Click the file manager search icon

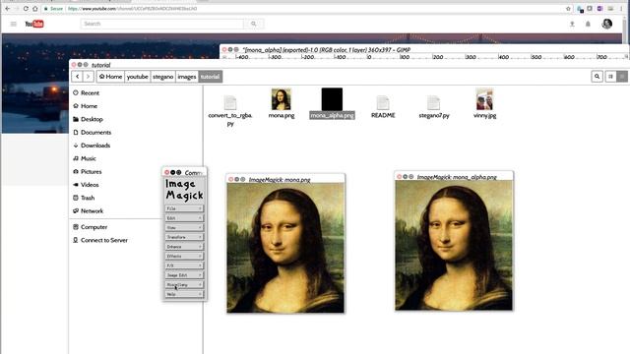click(x=598, y=77)
